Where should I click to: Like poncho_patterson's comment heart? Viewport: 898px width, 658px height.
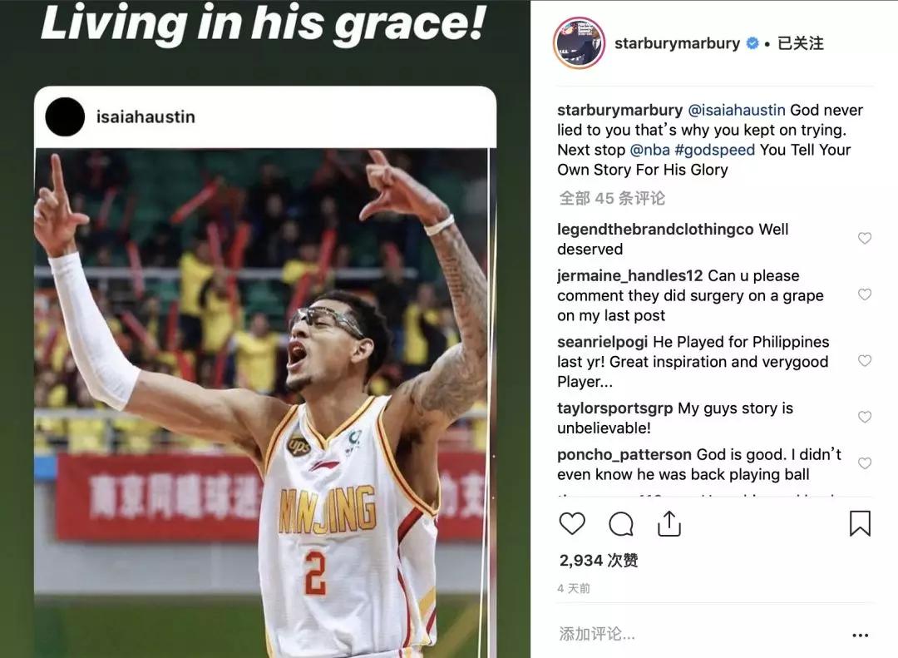pyautogui.click(x=864, y=463)
